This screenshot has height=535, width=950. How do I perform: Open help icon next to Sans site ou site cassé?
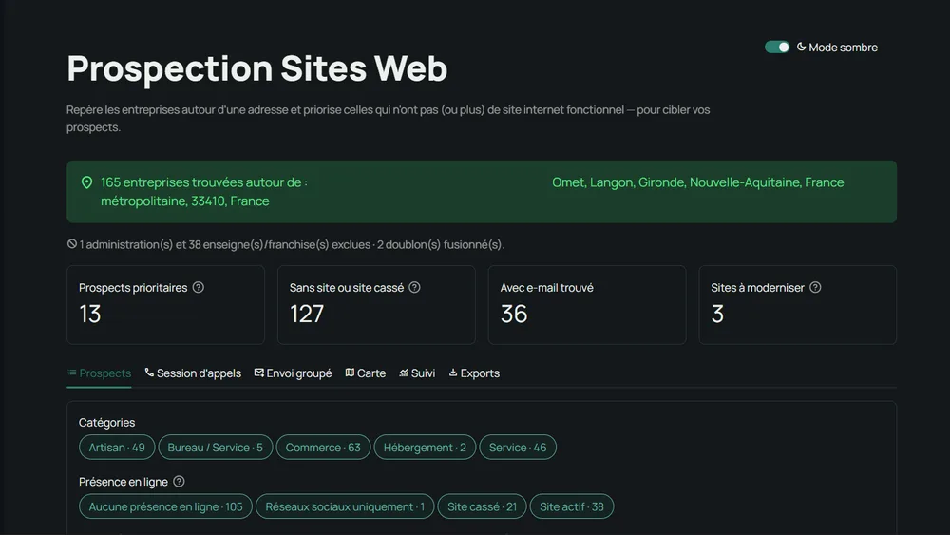[x=414, y=287]
